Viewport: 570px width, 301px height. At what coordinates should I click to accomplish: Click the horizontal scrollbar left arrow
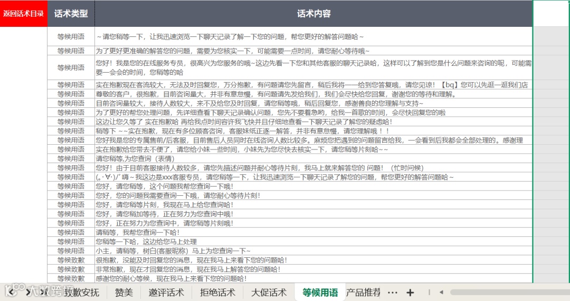pyautogui.click(x=441, y=292)
